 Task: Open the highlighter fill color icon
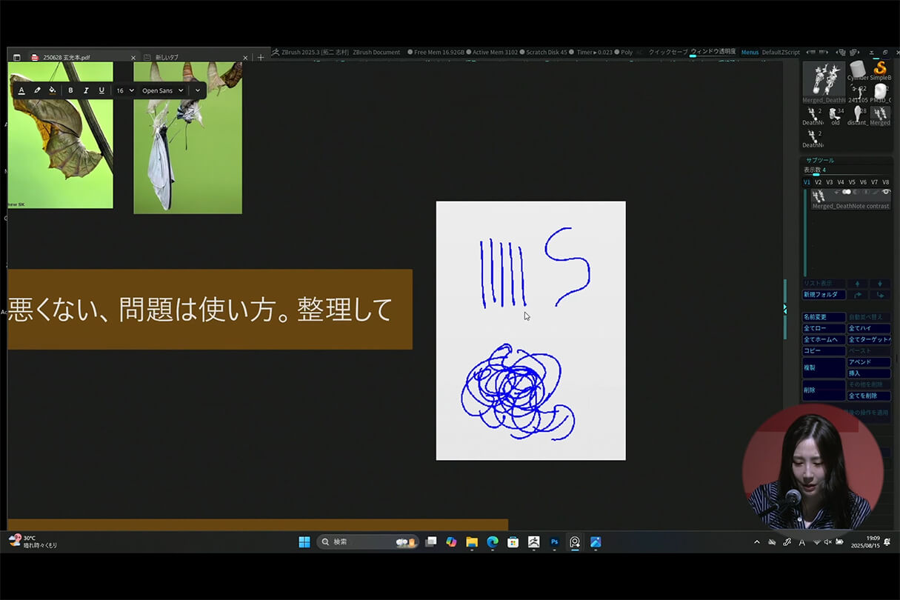[x=51, y=90]
